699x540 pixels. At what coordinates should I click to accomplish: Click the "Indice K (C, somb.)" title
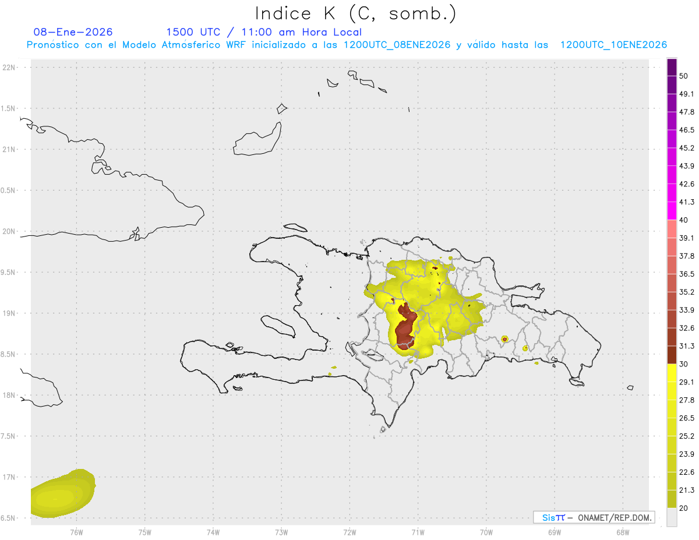pos(356,13)
